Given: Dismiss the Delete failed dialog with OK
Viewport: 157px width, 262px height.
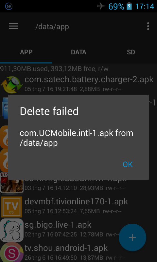Looking at the screenshot, I should point(128,164).
